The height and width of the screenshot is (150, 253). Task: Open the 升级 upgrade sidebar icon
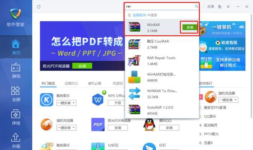(x=16, y=141)
